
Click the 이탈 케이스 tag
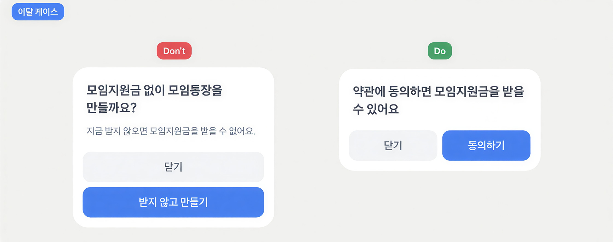38,12
